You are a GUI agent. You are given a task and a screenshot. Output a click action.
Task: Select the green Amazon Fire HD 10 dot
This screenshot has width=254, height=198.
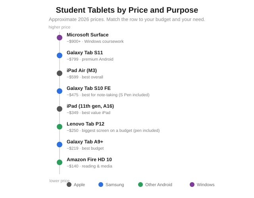click(60, 162)
